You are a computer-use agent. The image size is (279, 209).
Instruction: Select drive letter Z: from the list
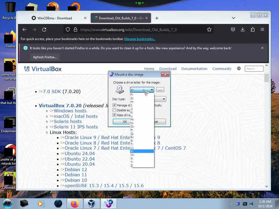coord(142,165)
